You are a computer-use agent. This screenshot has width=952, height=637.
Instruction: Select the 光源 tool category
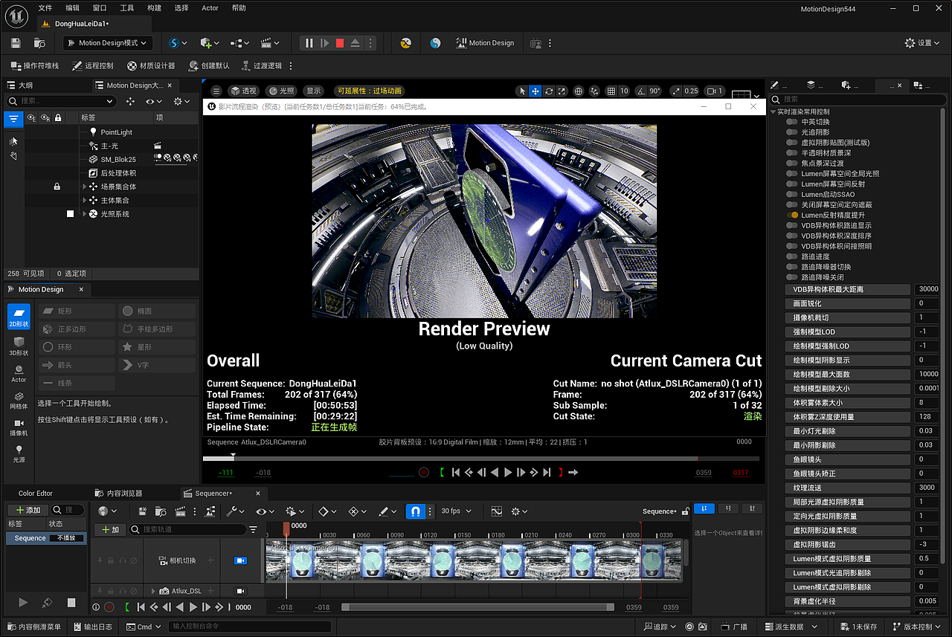19,453
